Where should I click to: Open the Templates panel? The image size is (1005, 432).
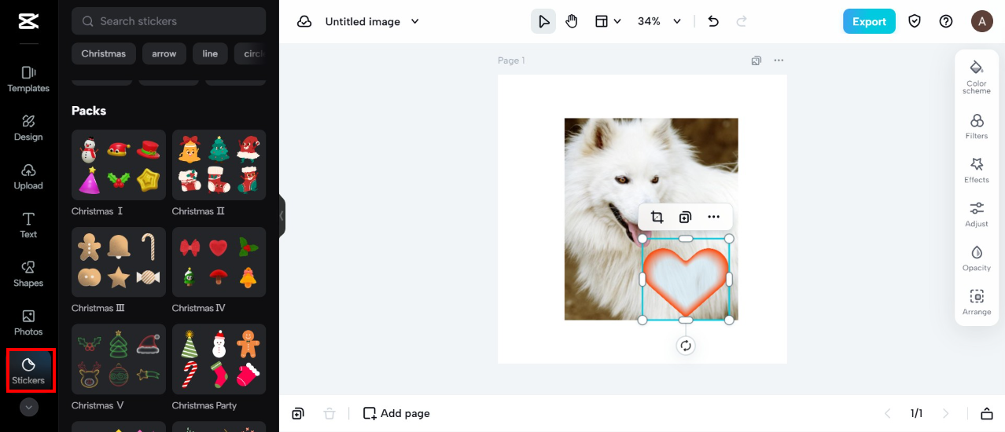pos(28,79)
